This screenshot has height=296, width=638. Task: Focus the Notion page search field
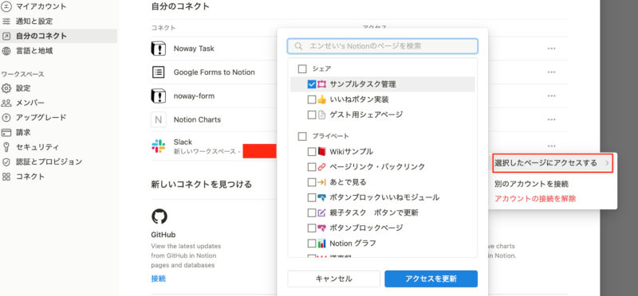tap(383, 46)
